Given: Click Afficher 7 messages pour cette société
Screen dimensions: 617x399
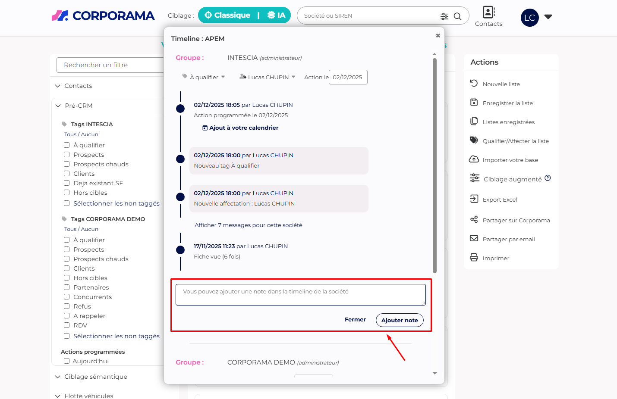Looking at the screenshot, I should tap(248, 225).
